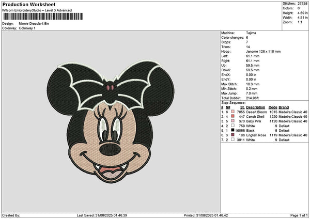Click the Desert Bloom color swatch
Screen dimensions: 310x219
tap(233, 112)
